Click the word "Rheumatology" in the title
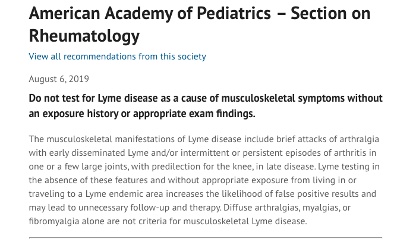 coord(84,36)
